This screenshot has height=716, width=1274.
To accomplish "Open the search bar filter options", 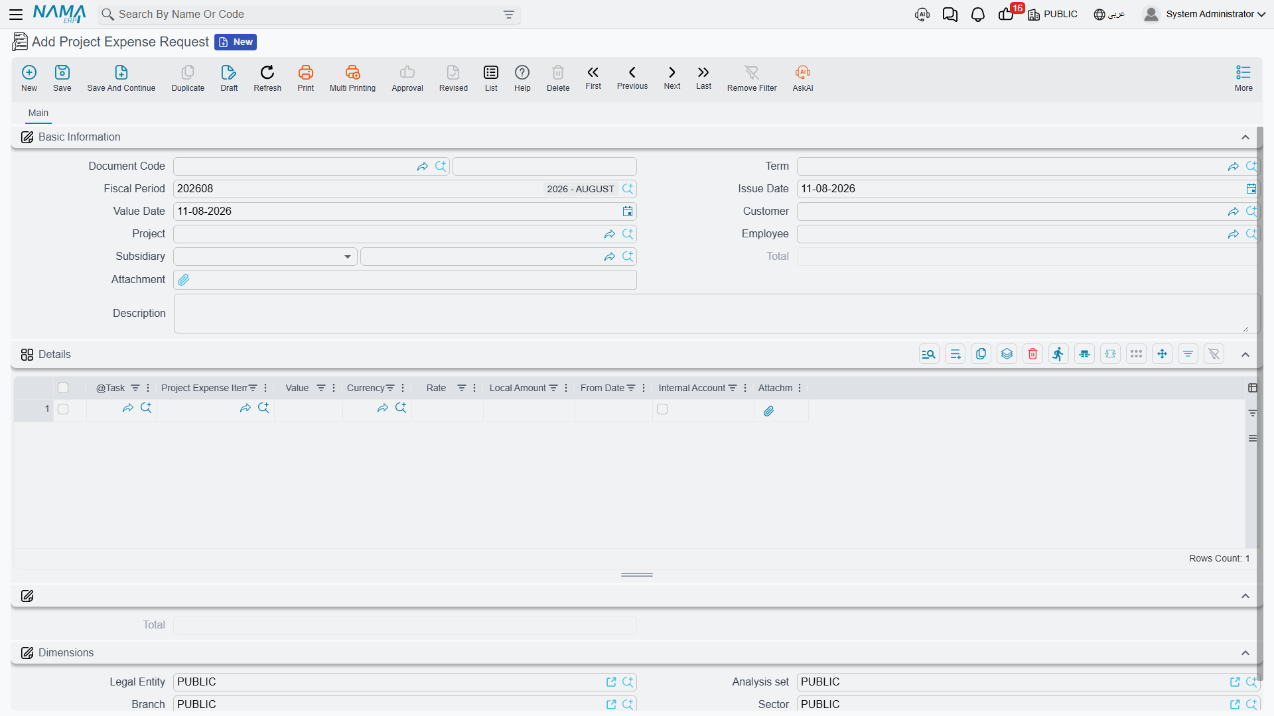I will coord(509,15).
